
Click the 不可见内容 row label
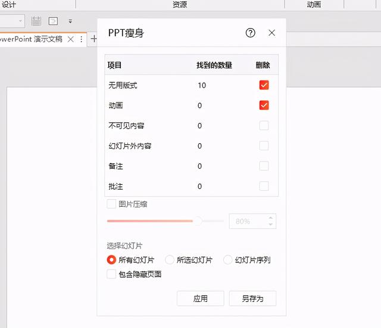pos(126,126)
